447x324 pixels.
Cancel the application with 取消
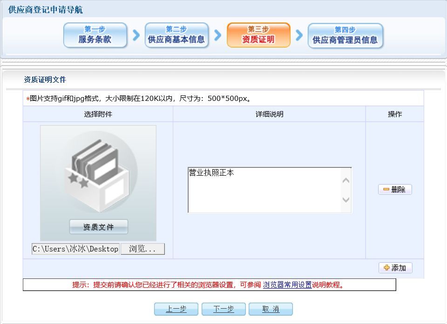coord(271,309)
